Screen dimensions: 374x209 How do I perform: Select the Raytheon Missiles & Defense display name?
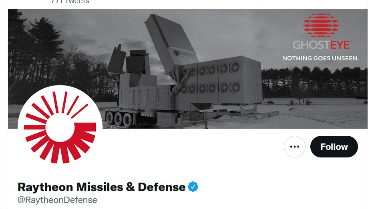[102, 187]
